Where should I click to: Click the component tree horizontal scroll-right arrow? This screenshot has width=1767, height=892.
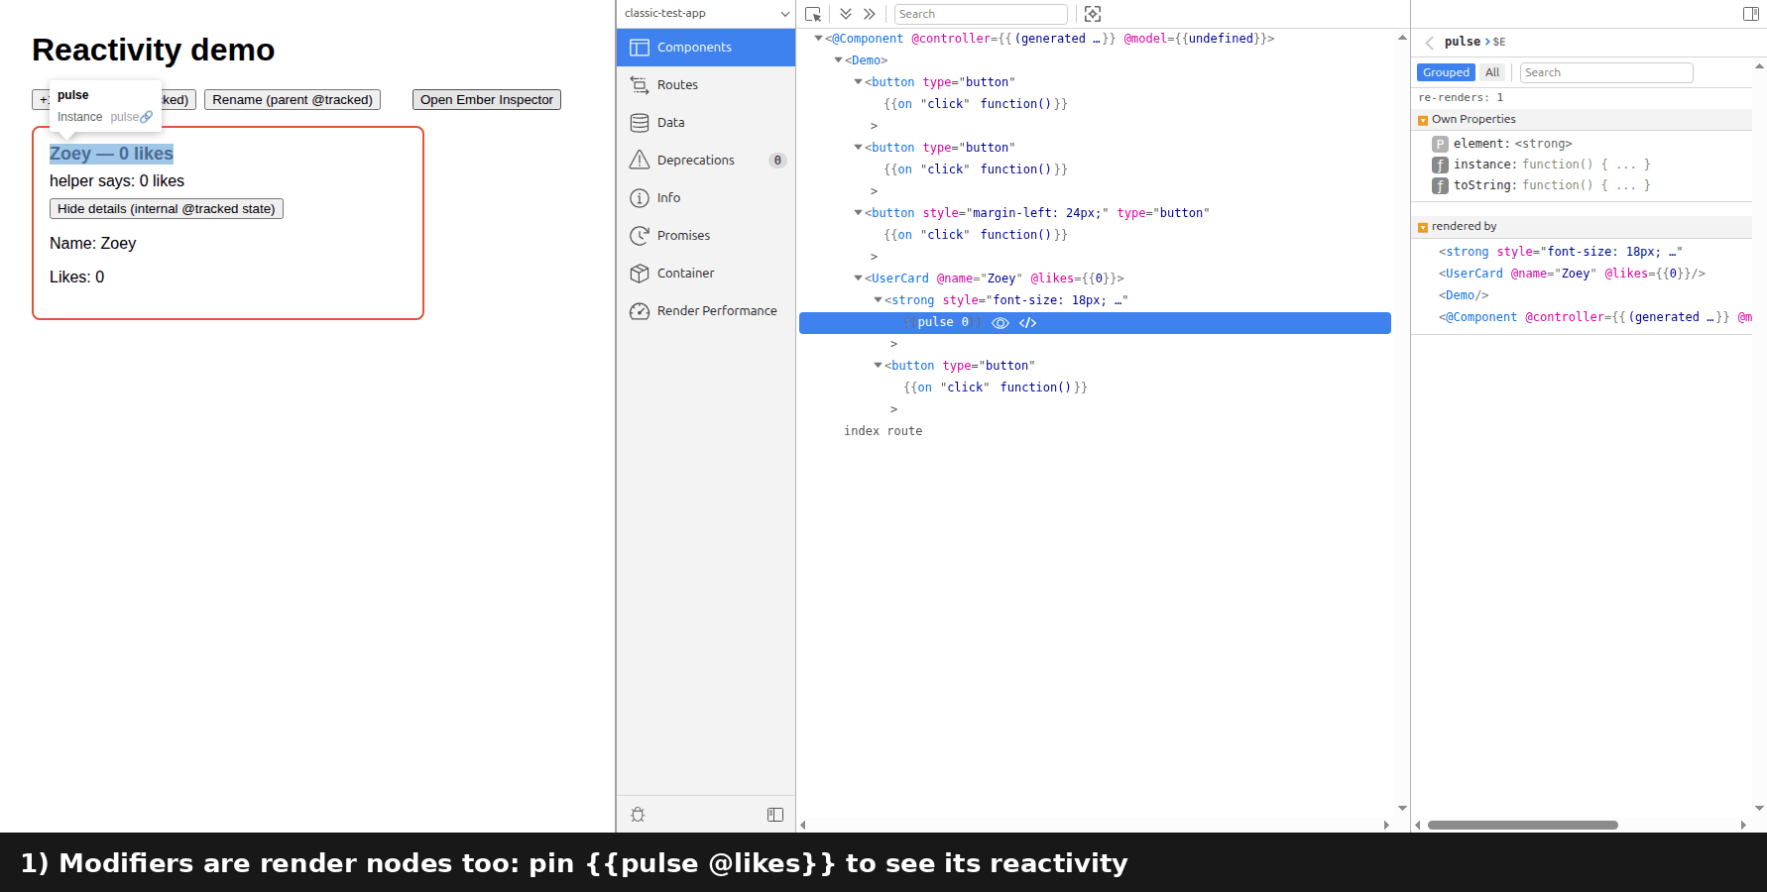coord(1386,825)
